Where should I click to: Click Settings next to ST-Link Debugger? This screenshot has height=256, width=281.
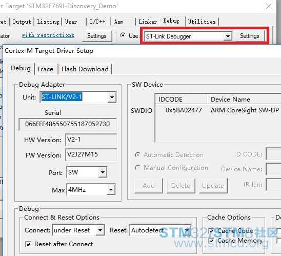tap(250, 36)
